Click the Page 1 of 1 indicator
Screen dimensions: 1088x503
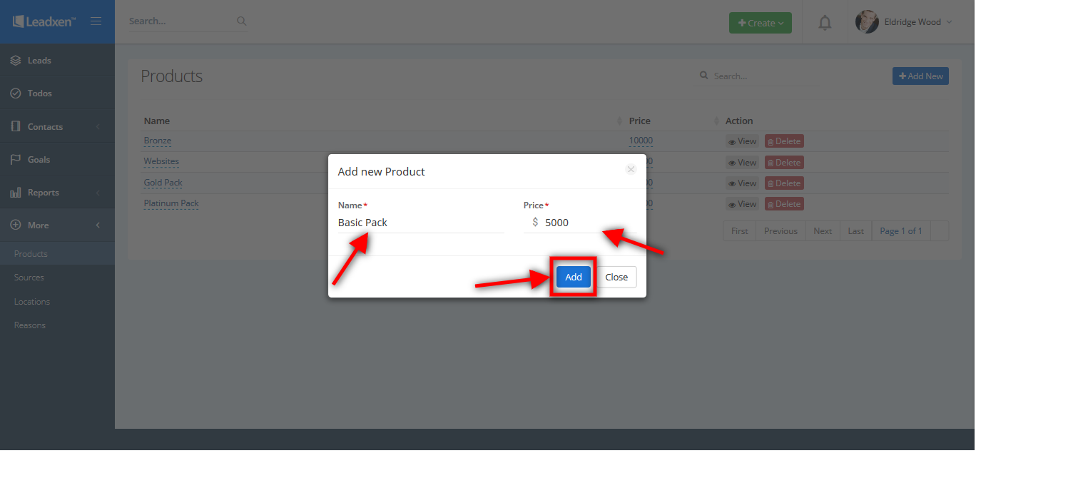pyautogui.click(x=901, y=231)
